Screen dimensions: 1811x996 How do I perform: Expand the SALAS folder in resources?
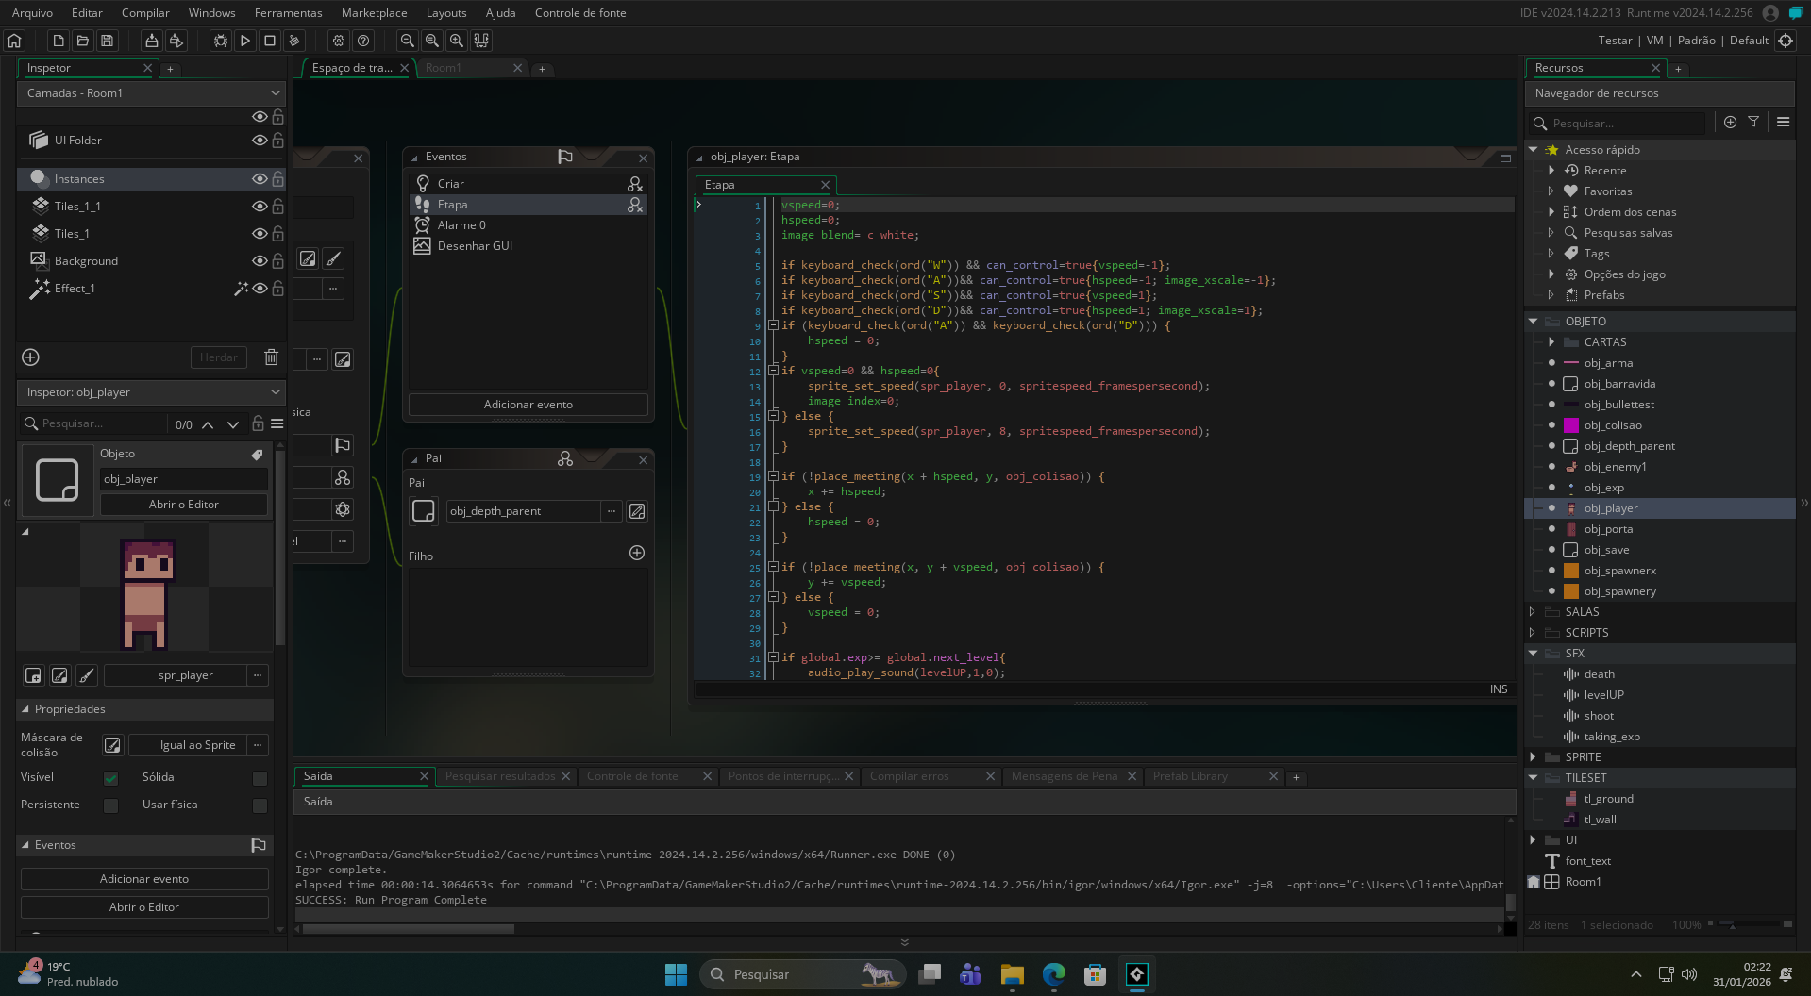point(1533,612)
